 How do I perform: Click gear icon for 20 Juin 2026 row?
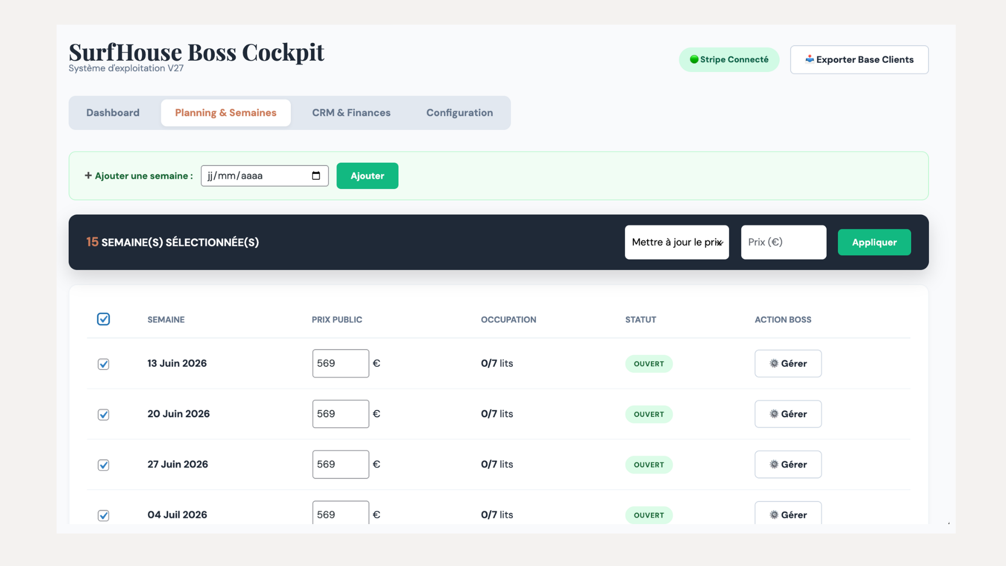pos(773,414)
